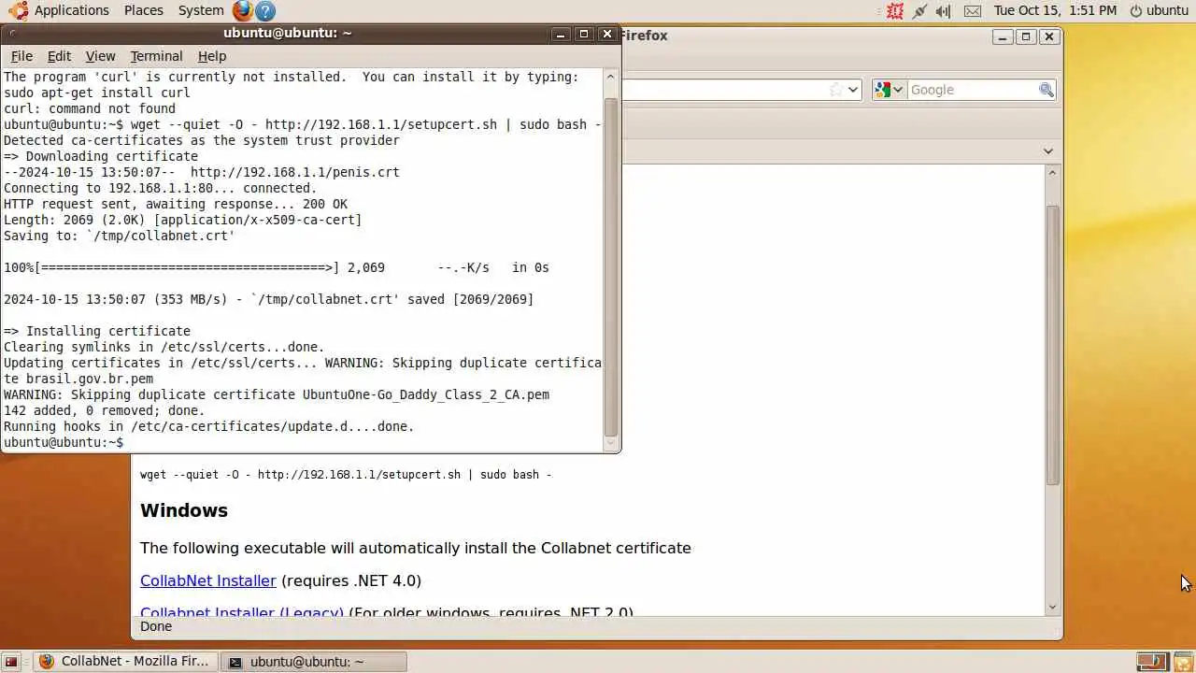The height and width of the screenshot is (673, 1196).
Task: Click inside the Google search field
Action: click(x=972, y=90)
